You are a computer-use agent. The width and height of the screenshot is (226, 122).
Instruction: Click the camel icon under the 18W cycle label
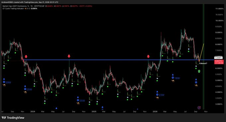click(173, 81)
